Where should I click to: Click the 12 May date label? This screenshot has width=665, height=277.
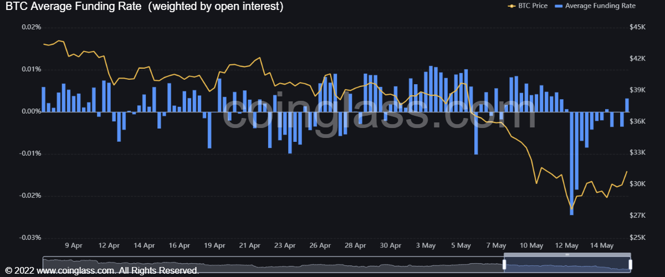(566, 245)
